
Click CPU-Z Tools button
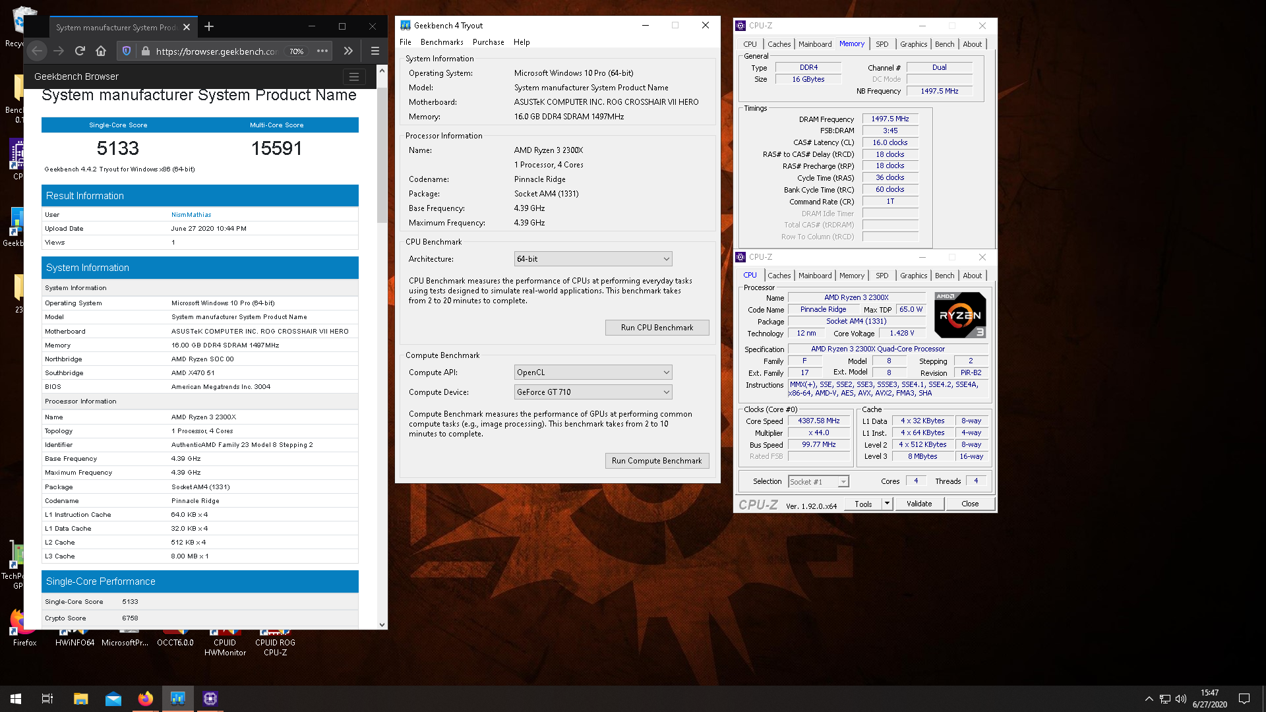click(863, 504)
